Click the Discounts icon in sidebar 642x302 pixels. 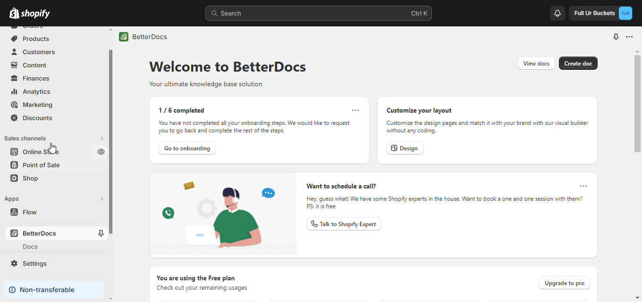click(14, 118)
